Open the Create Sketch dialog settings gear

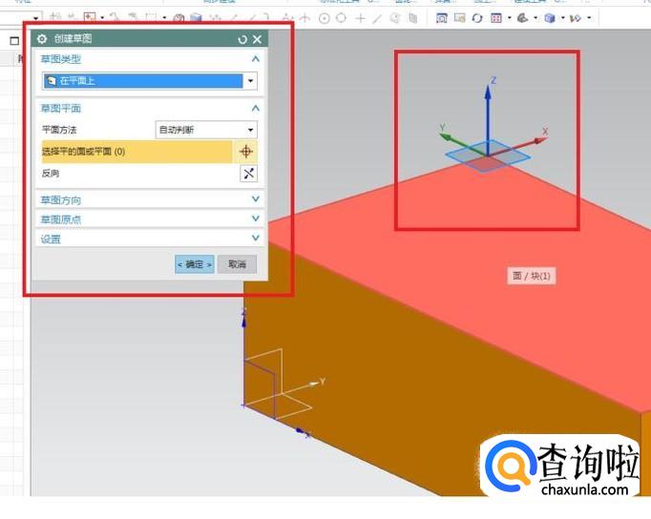42,39
